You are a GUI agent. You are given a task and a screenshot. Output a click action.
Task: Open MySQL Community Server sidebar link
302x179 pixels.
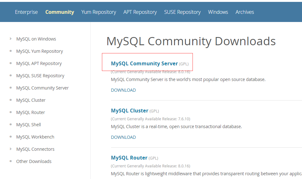42,88
